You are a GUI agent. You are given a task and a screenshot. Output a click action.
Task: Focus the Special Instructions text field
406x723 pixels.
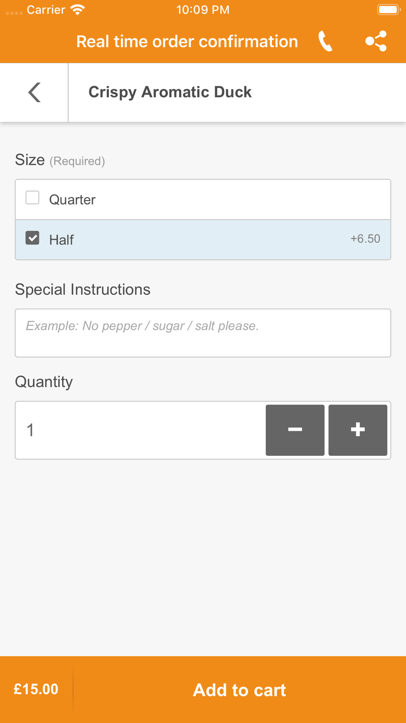point(203,333)
